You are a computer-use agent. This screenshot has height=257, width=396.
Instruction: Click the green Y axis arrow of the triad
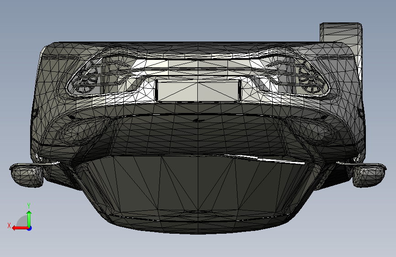(x=29, y=219)
